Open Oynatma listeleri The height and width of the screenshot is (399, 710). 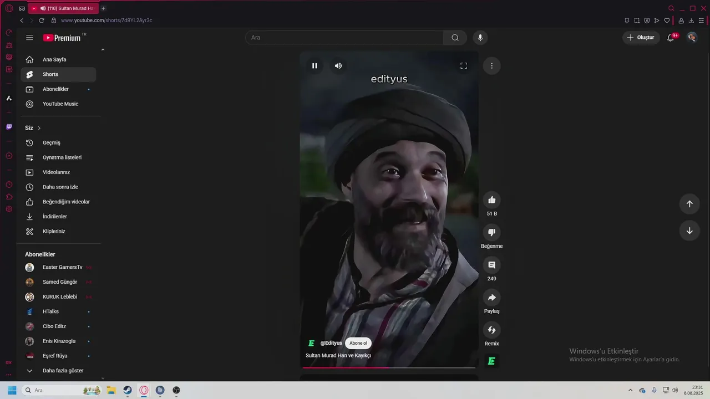58,157
